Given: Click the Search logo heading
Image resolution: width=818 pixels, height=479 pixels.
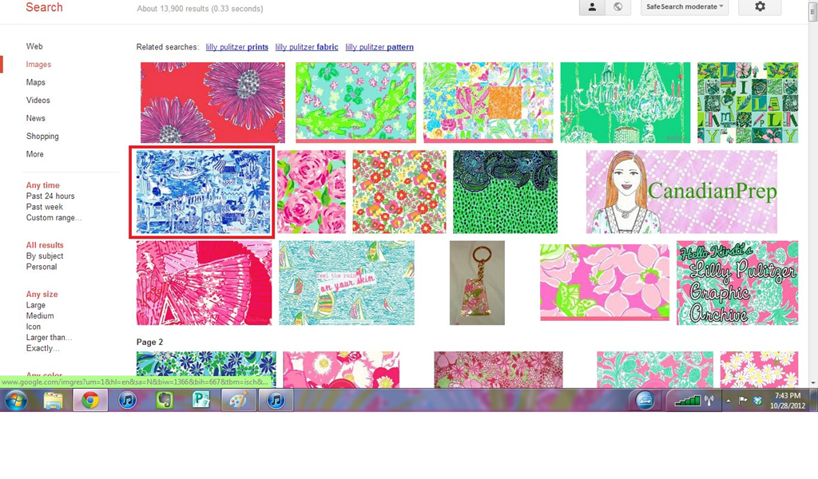Looking at the screenshot, I should (x=45, y=7).
